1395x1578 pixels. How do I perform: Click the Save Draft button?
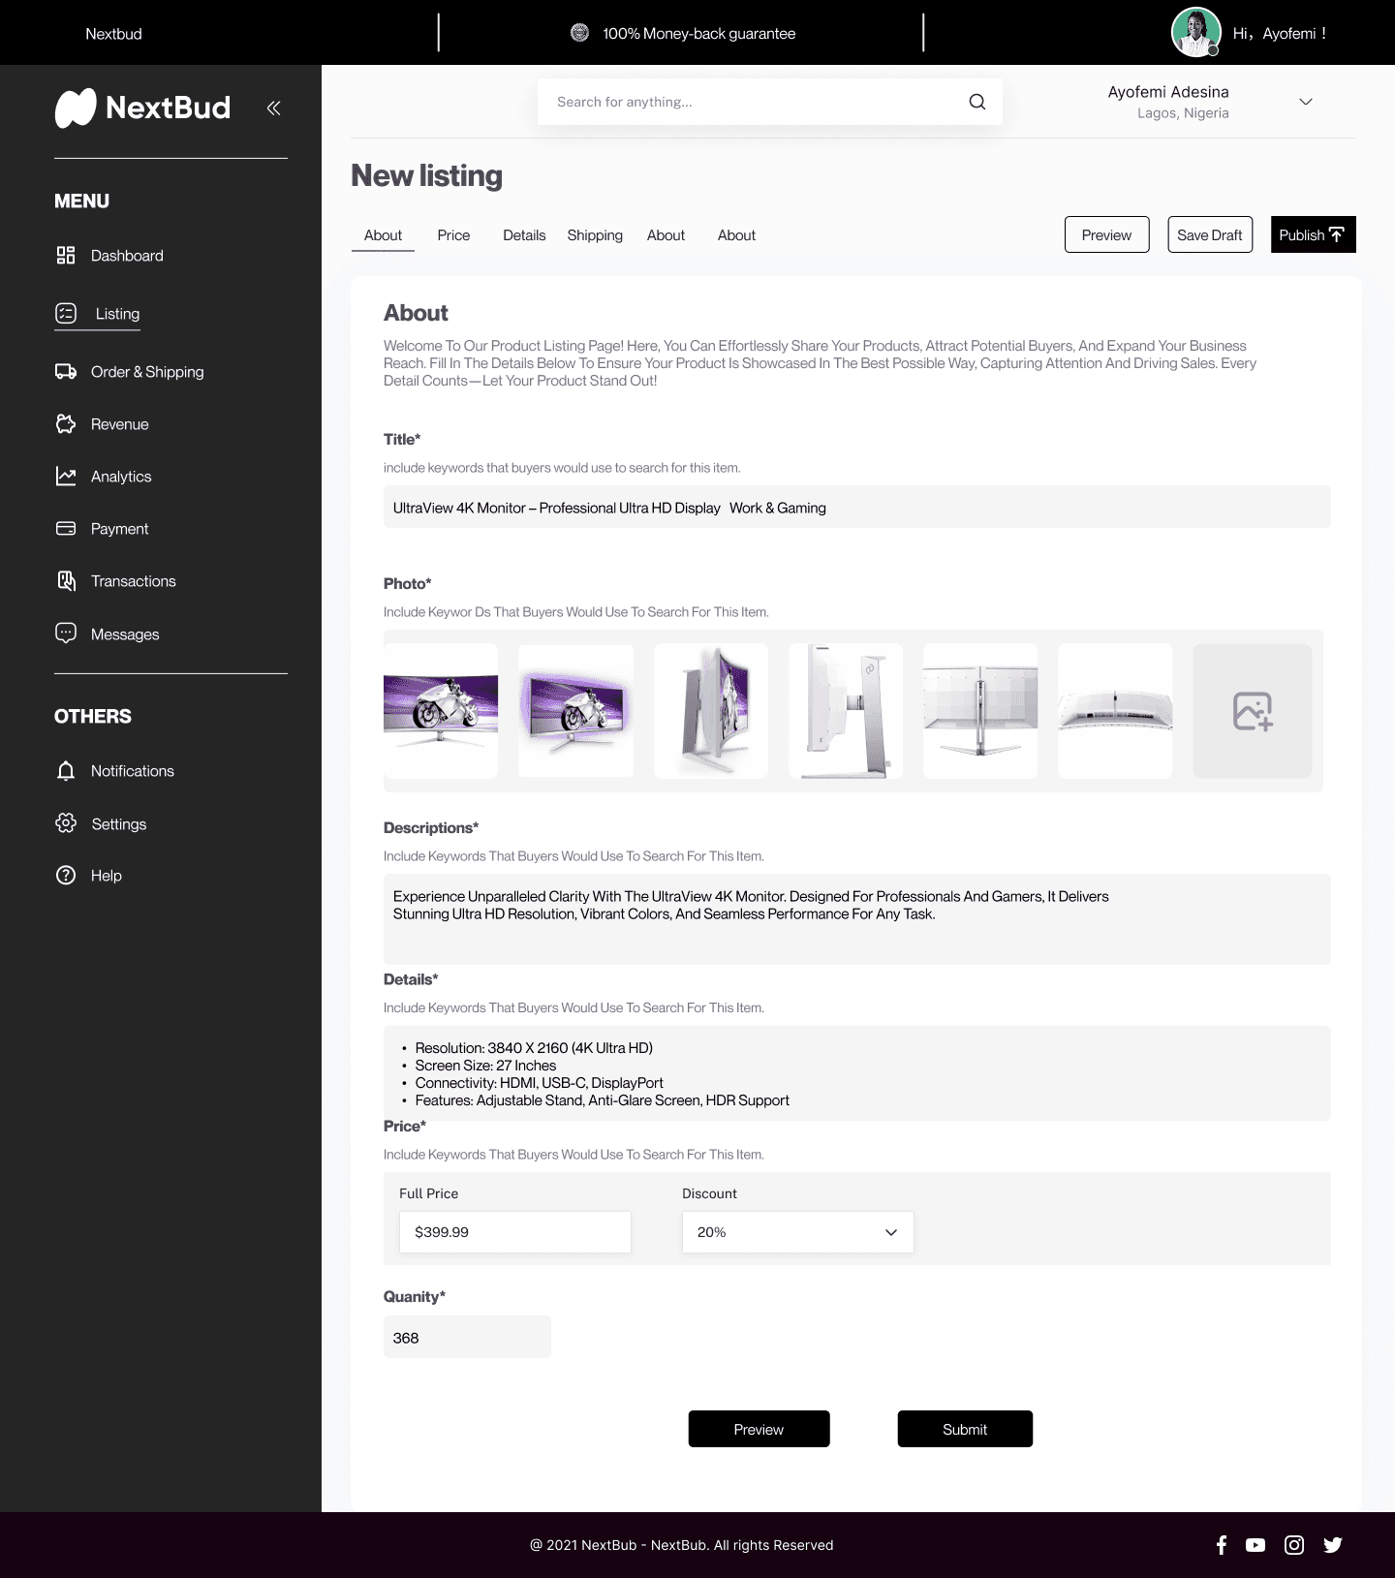1210,234
